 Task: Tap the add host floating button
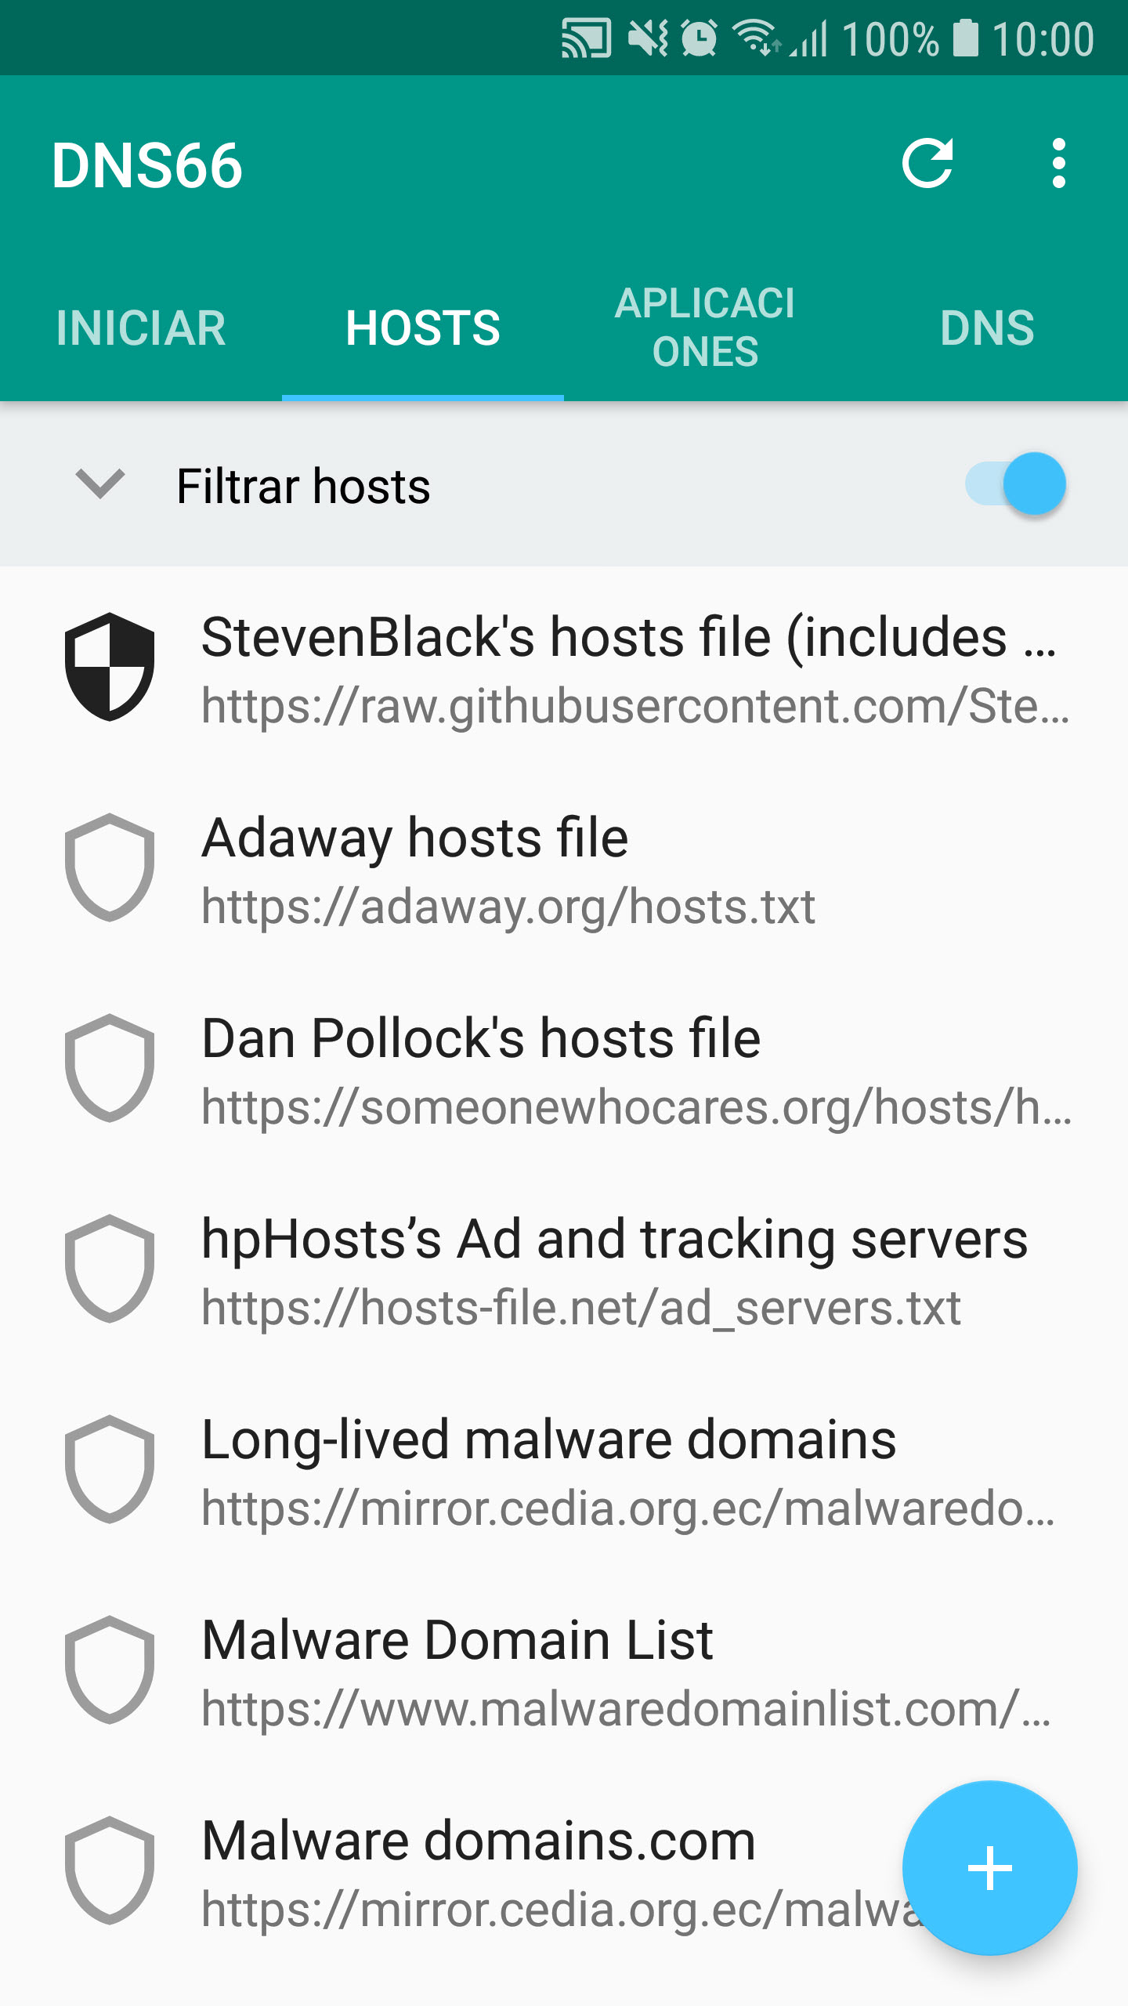[989, 1868]
